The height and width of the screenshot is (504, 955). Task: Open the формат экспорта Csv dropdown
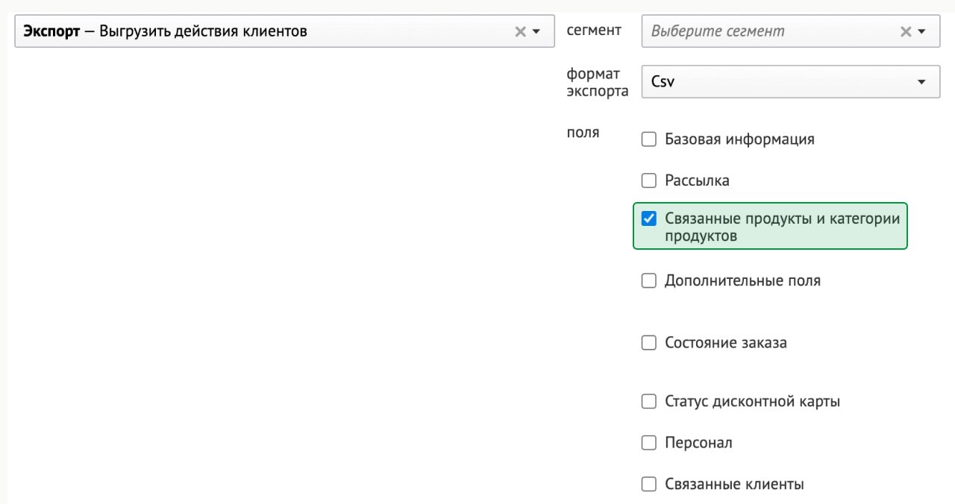[791, 82]
